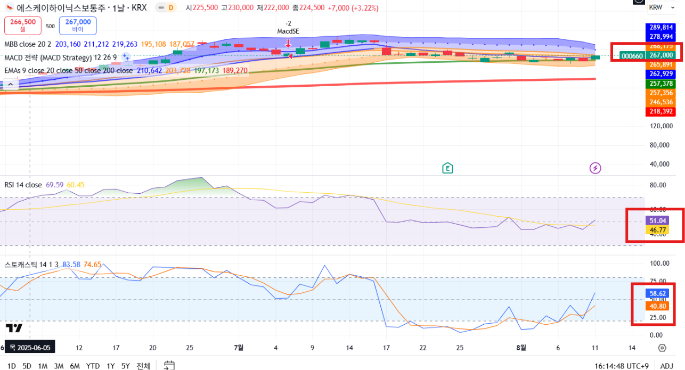Click the 7월 label on the time axis
Screen dimensions: 685x370
point(239,347)
